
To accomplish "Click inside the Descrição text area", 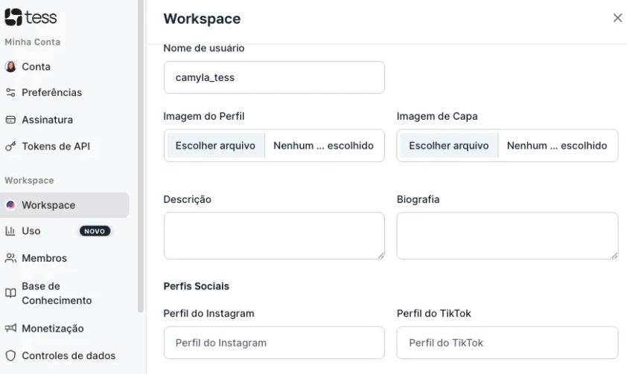I will coord(274,236).
